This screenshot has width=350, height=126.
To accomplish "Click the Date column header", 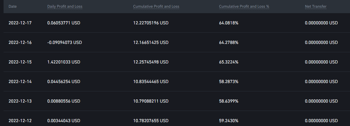I will point(13,6).
